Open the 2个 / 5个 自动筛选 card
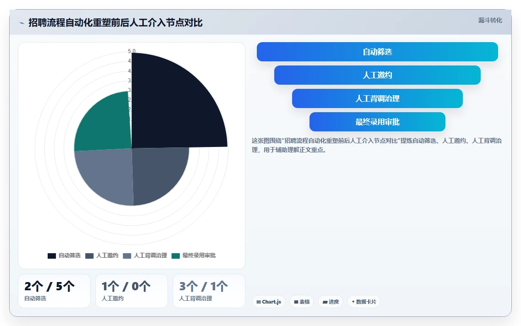Image resolution: width=521 pixels, height=326 pixels. pyautogui.click(x=54, y=291)
